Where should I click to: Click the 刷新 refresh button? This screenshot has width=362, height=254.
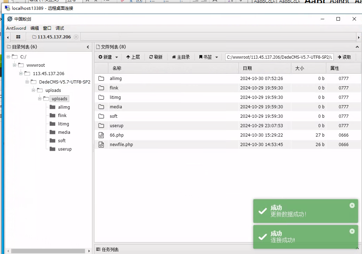point(156,57)
